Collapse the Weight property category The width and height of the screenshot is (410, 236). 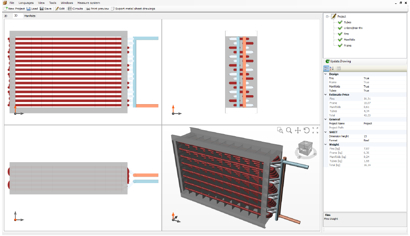click(x=325, y=144)
